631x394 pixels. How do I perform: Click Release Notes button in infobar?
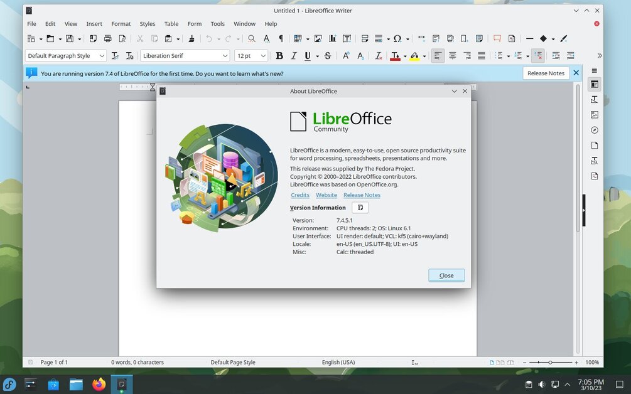click(x=546, y=73)
